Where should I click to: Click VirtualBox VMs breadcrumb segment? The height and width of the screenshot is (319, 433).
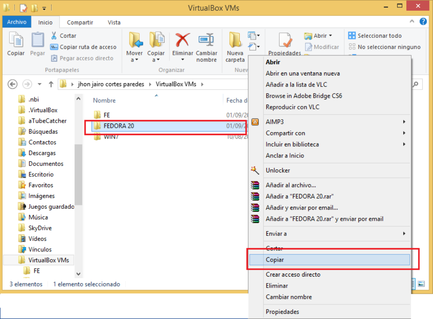coord(176,84)
